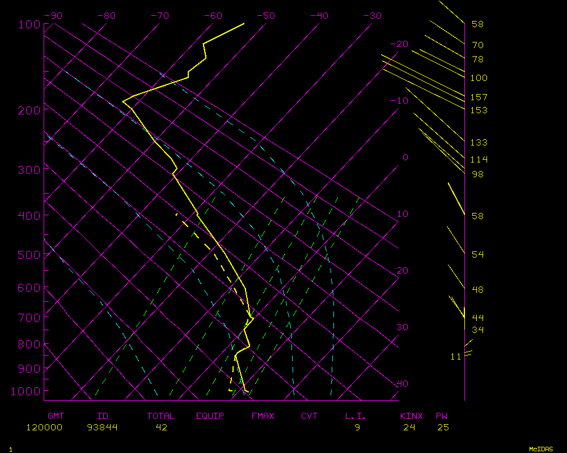Viewport: 567px width, 453px height.
Task: Click the FMAX header label
Action: [263, 416]
